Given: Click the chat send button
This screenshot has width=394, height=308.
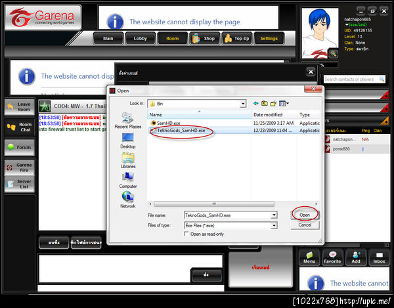Looking at the screenshot, I should point(206,275).
